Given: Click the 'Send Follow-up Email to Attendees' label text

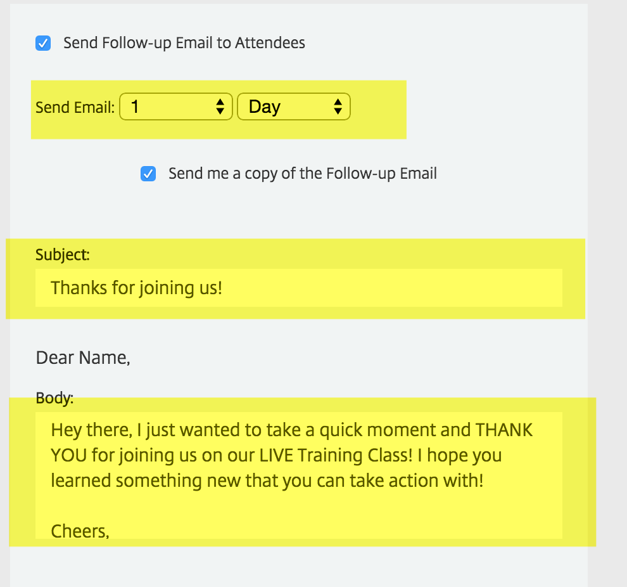Looking at the screenshot, I should [184, 43].
